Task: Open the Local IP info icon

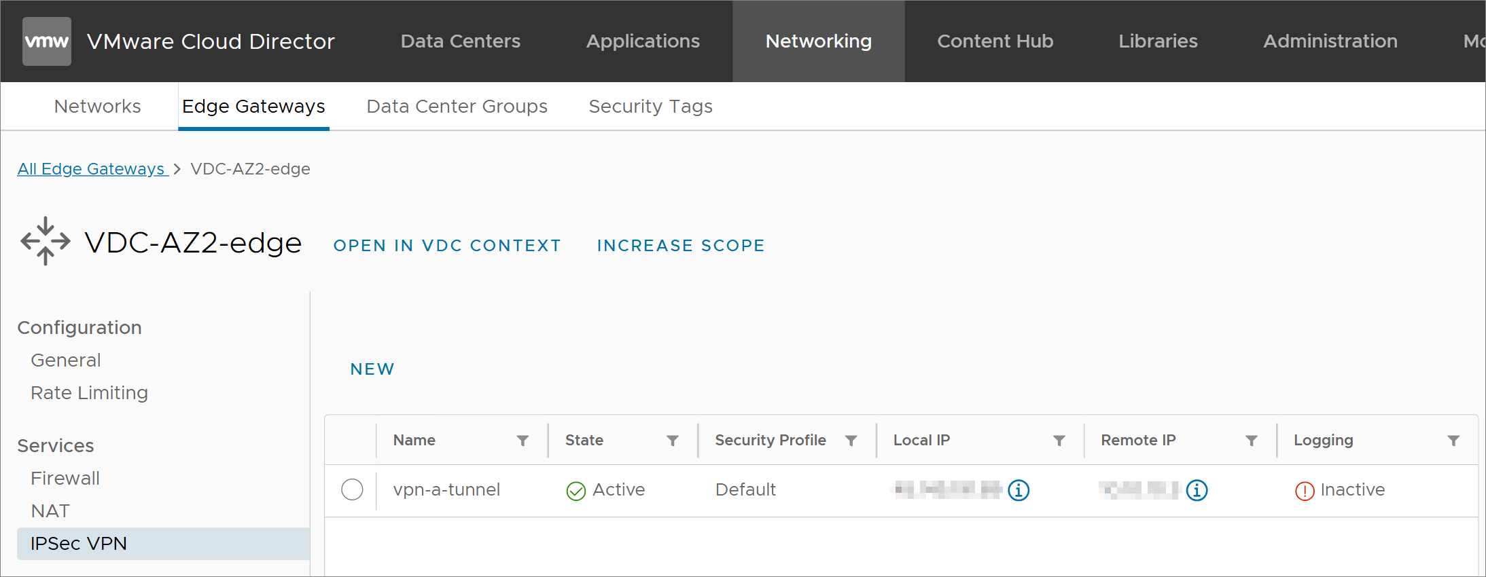Action: 1019,489
